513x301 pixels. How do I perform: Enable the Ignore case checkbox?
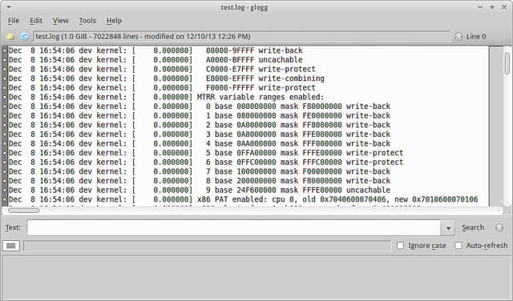click(x=400, y=245)
